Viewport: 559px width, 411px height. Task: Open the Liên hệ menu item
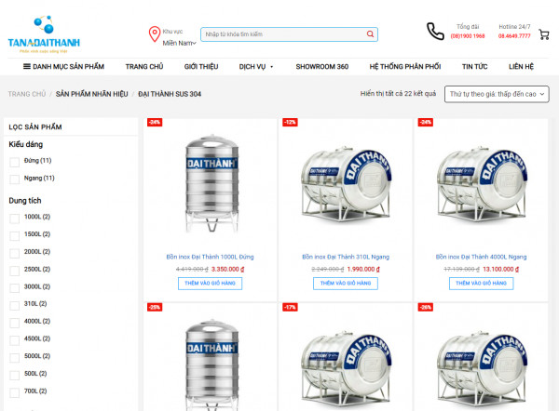pyautogui.click(x=521, y=67)
